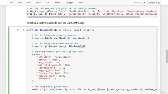Image resolution: width=168 pixels, height=94 pixels.
Task: Click the comment '# Training the LightGBM model'
Action: 50,87
